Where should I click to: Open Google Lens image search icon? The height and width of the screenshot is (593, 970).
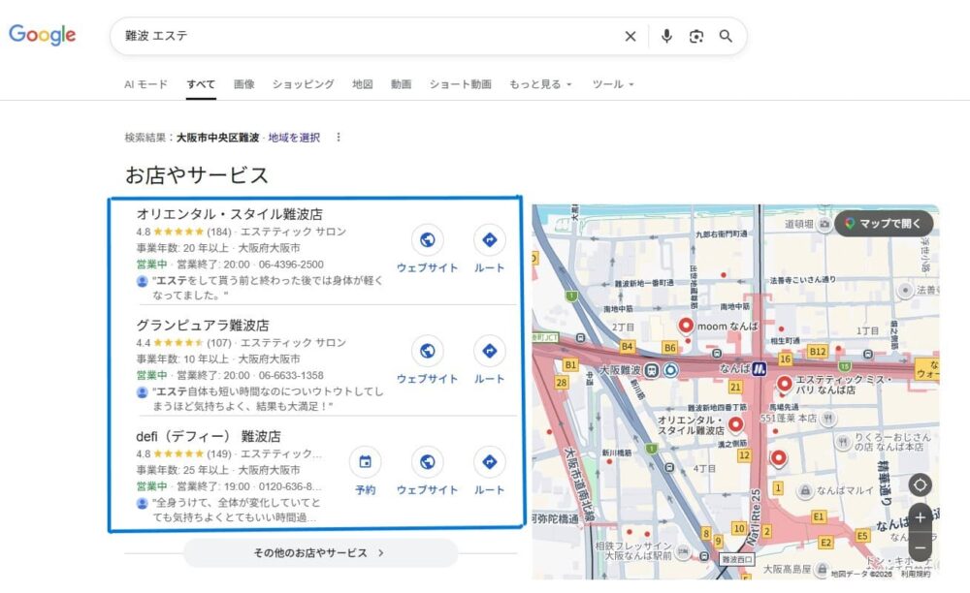695,36
